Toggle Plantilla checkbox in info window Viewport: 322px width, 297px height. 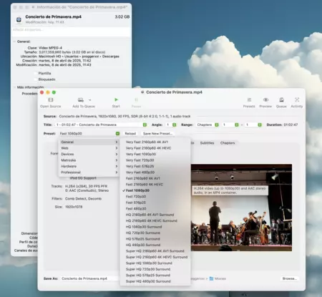(36, 73)
